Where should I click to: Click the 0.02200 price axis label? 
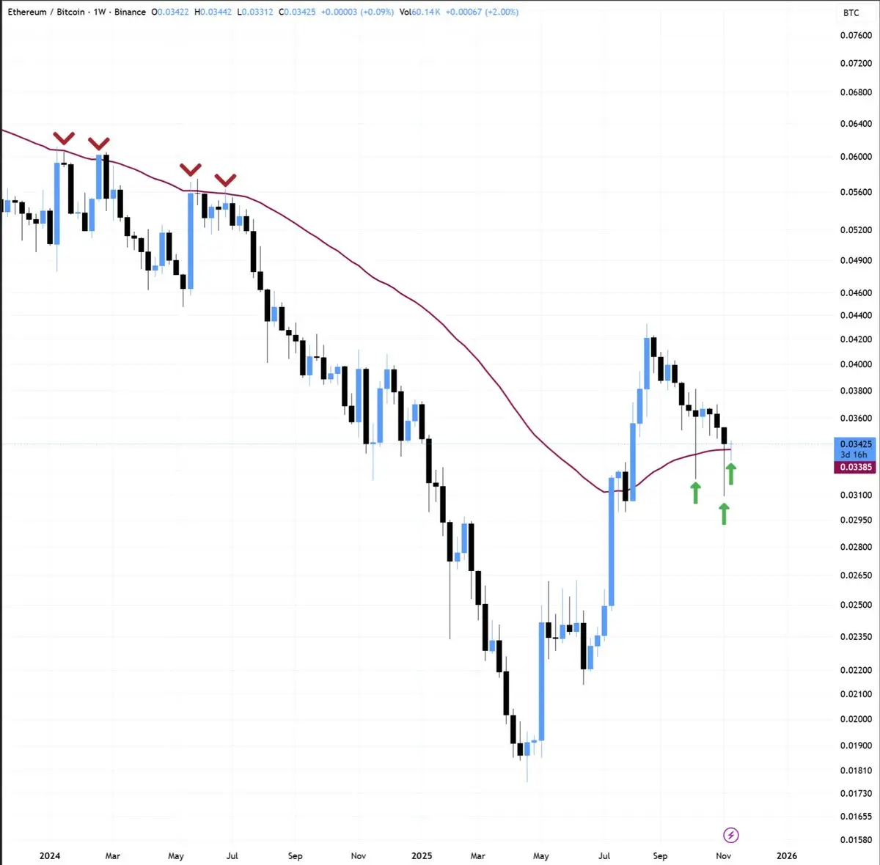coord(856,671)
